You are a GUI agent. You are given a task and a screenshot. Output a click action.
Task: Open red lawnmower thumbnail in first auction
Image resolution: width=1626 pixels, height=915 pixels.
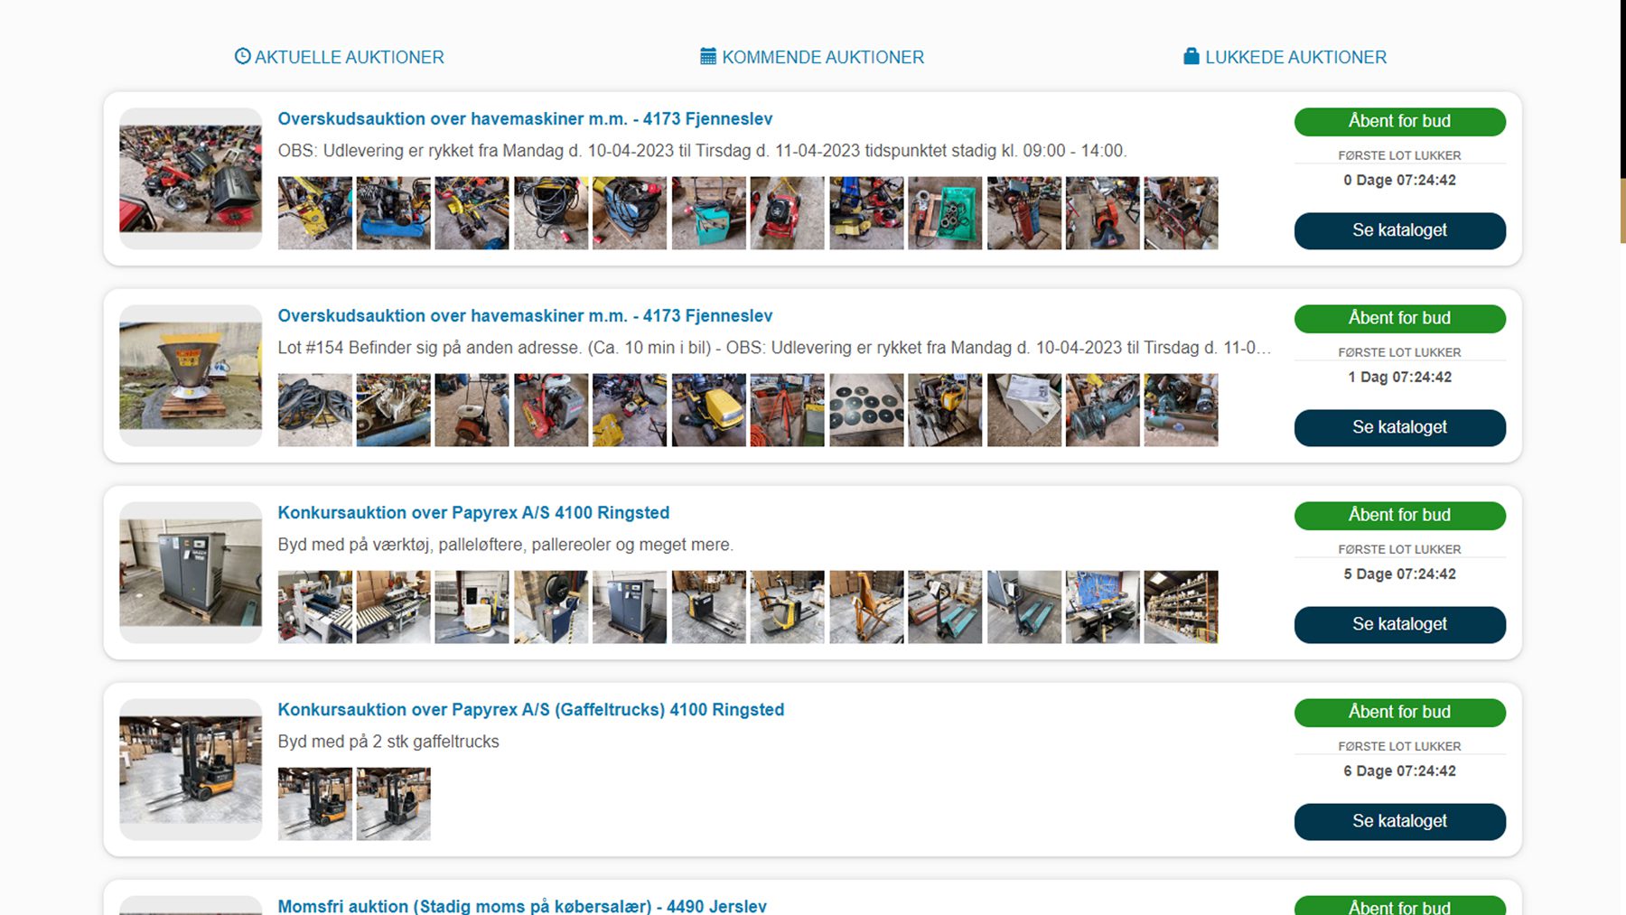pyautogui.click(x=787, y=213)
